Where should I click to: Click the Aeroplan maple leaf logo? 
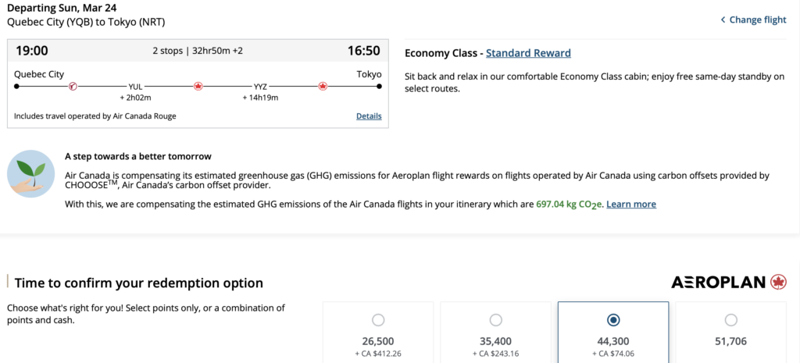point(778,282)
